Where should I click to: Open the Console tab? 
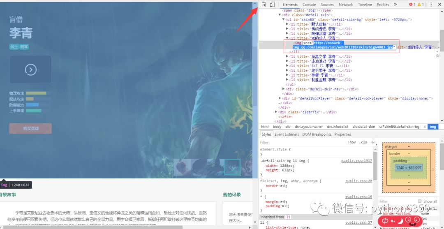pyautogui.click(x=309, y=5)
